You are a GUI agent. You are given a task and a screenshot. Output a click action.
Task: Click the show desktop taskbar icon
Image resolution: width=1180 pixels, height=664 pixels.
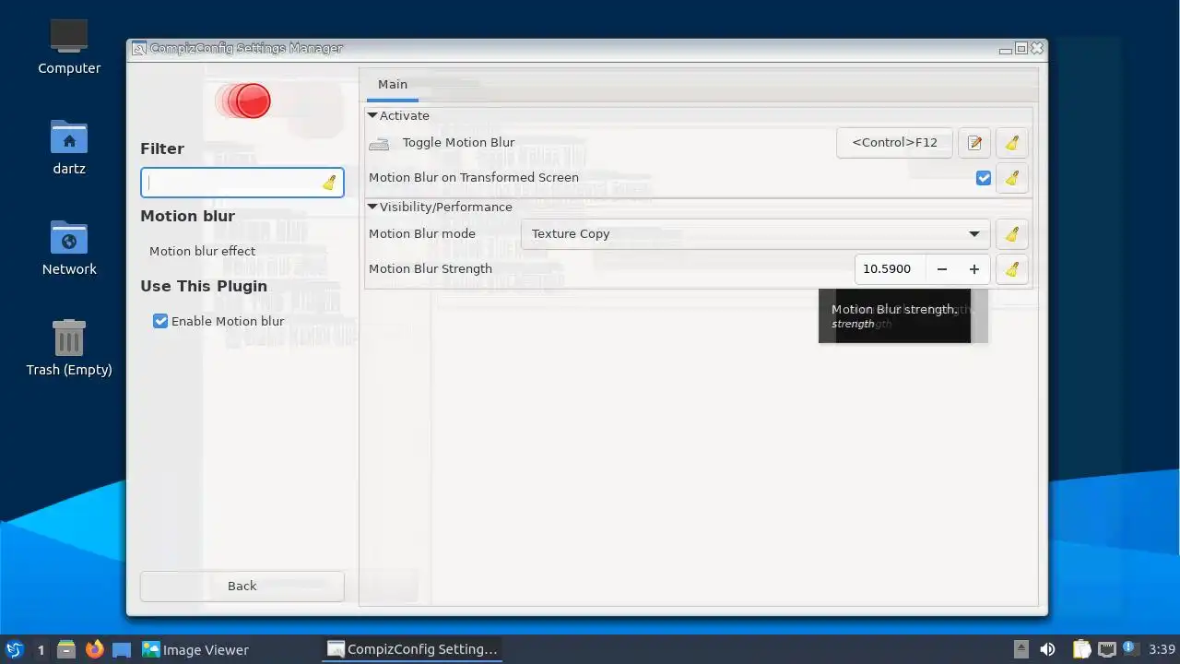(122, 649)
